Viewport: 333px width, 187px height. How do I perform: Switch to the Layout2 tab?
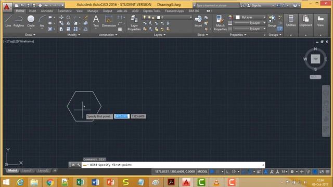[x=43, y=170]
